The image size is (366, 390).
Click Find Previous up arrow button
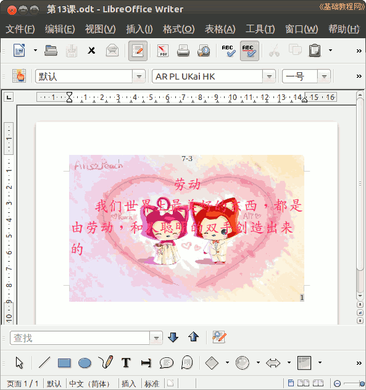[x=193, y=338]
